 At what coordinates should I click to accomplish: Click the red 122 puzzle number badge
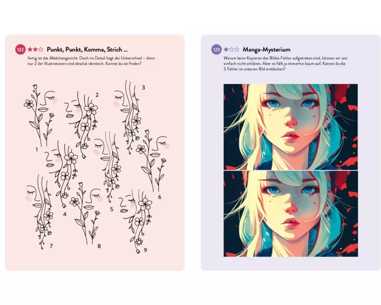(x=20, y=50)
